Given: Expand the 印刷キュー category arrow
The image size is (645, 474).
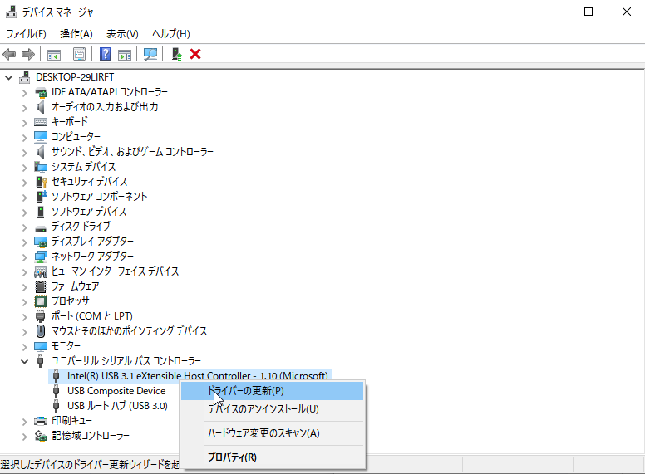Looking at the screenshot, I should click(24, 422).
